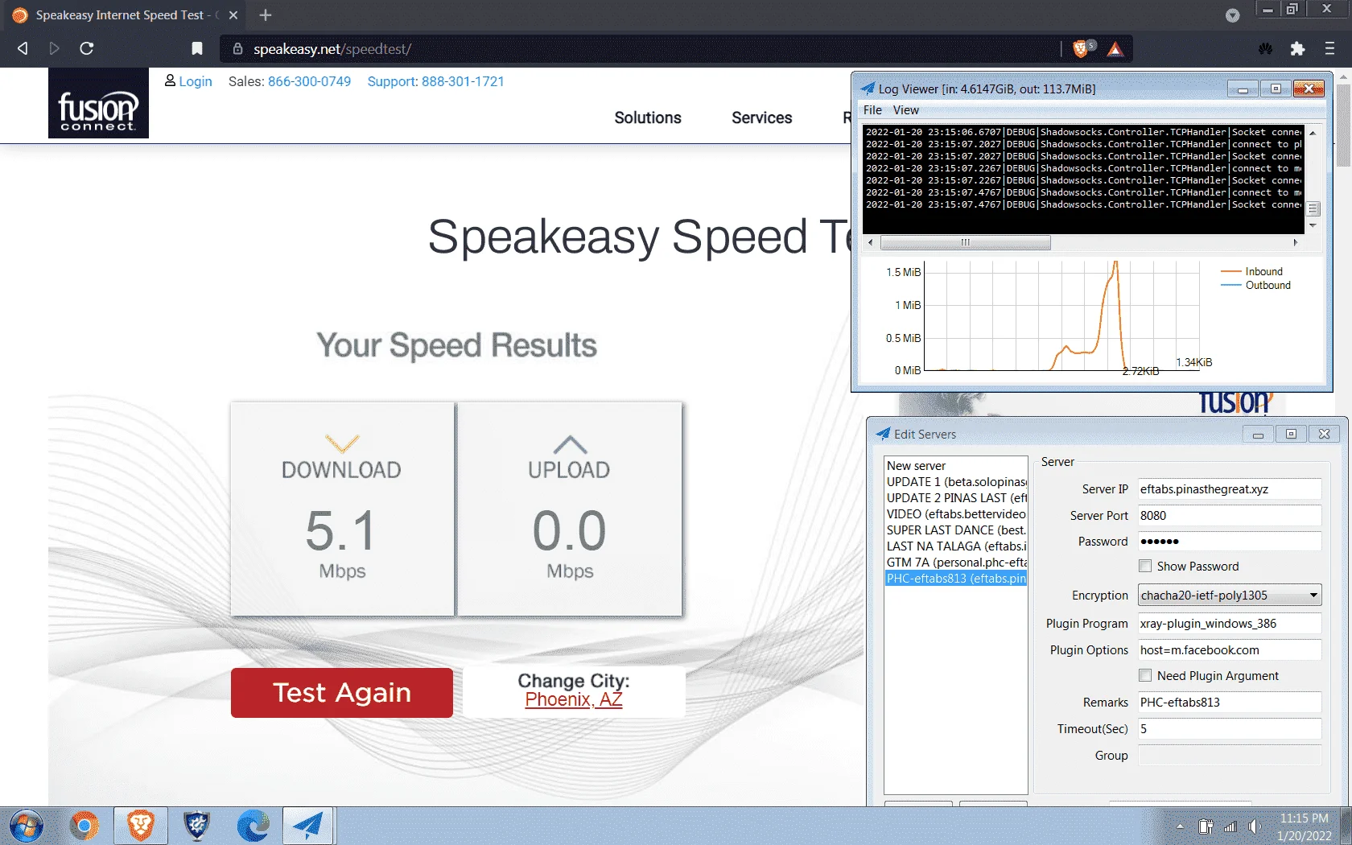Screen dimensions: 1352x845
Task: Open the browser main menu icon
Action: [1329, 49]
